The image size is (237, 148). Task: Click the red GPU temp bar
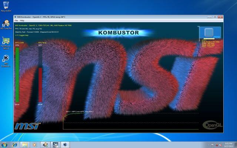[x=40, y=85]
